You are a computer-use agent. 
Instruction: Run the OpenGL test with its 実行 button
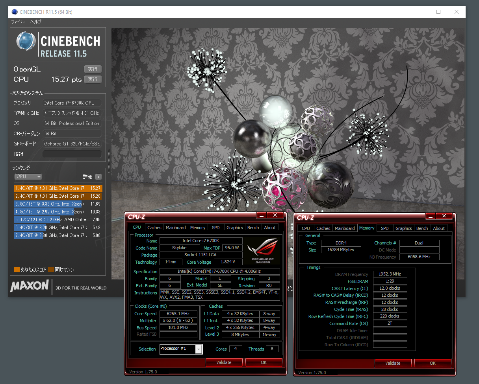[93, 69]
